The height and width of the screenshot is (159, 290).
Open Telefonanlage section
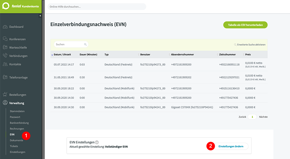18,77
